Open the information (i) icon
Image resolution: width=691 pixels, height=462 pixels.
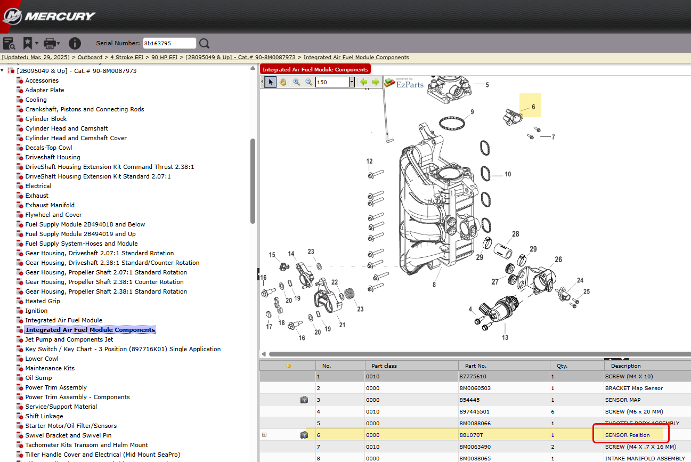pyautogui.click(x=75, y=43)
